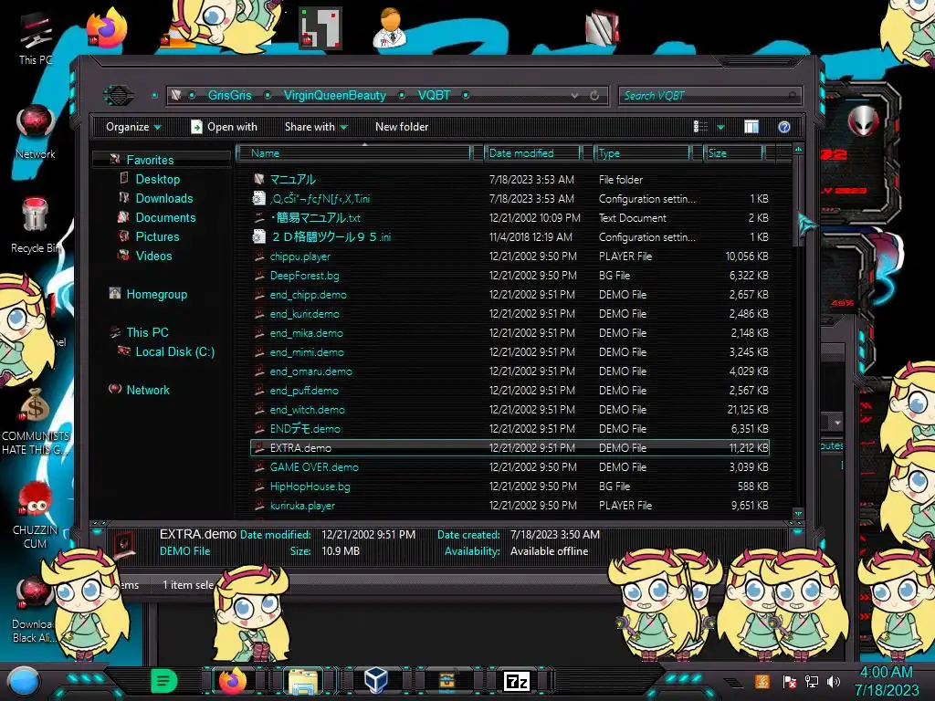This screenshot has width=935, height=701.
Task: Select Network in navigation pane
Action: pos(147,390)
